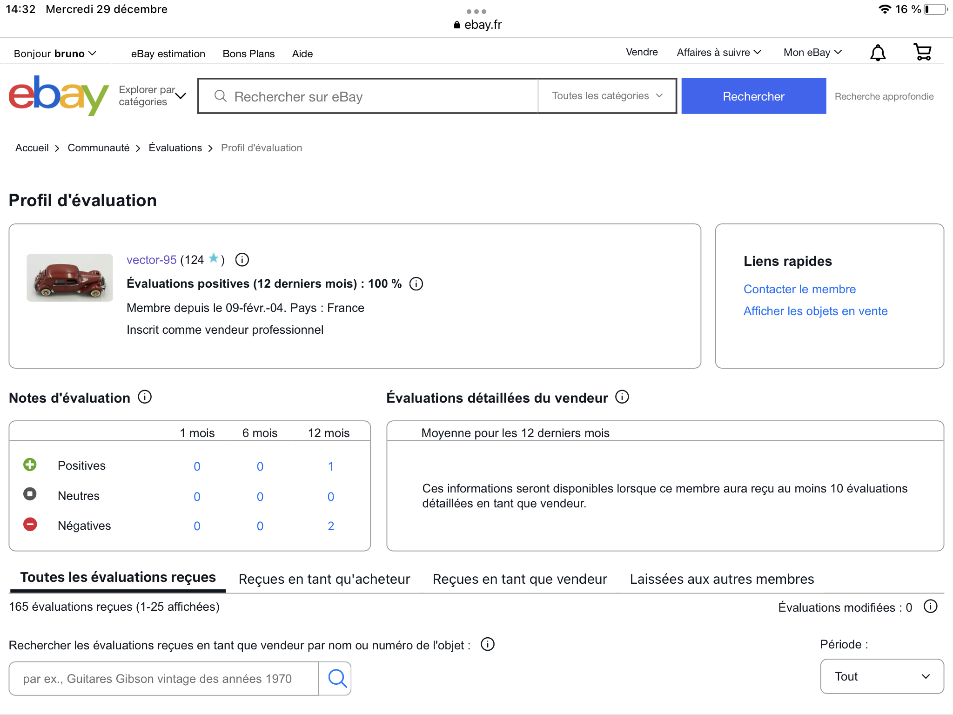Viewport: 953px width, 715px height.
Task: Expand Explorer par catégories menu
Action: point(152,96)
